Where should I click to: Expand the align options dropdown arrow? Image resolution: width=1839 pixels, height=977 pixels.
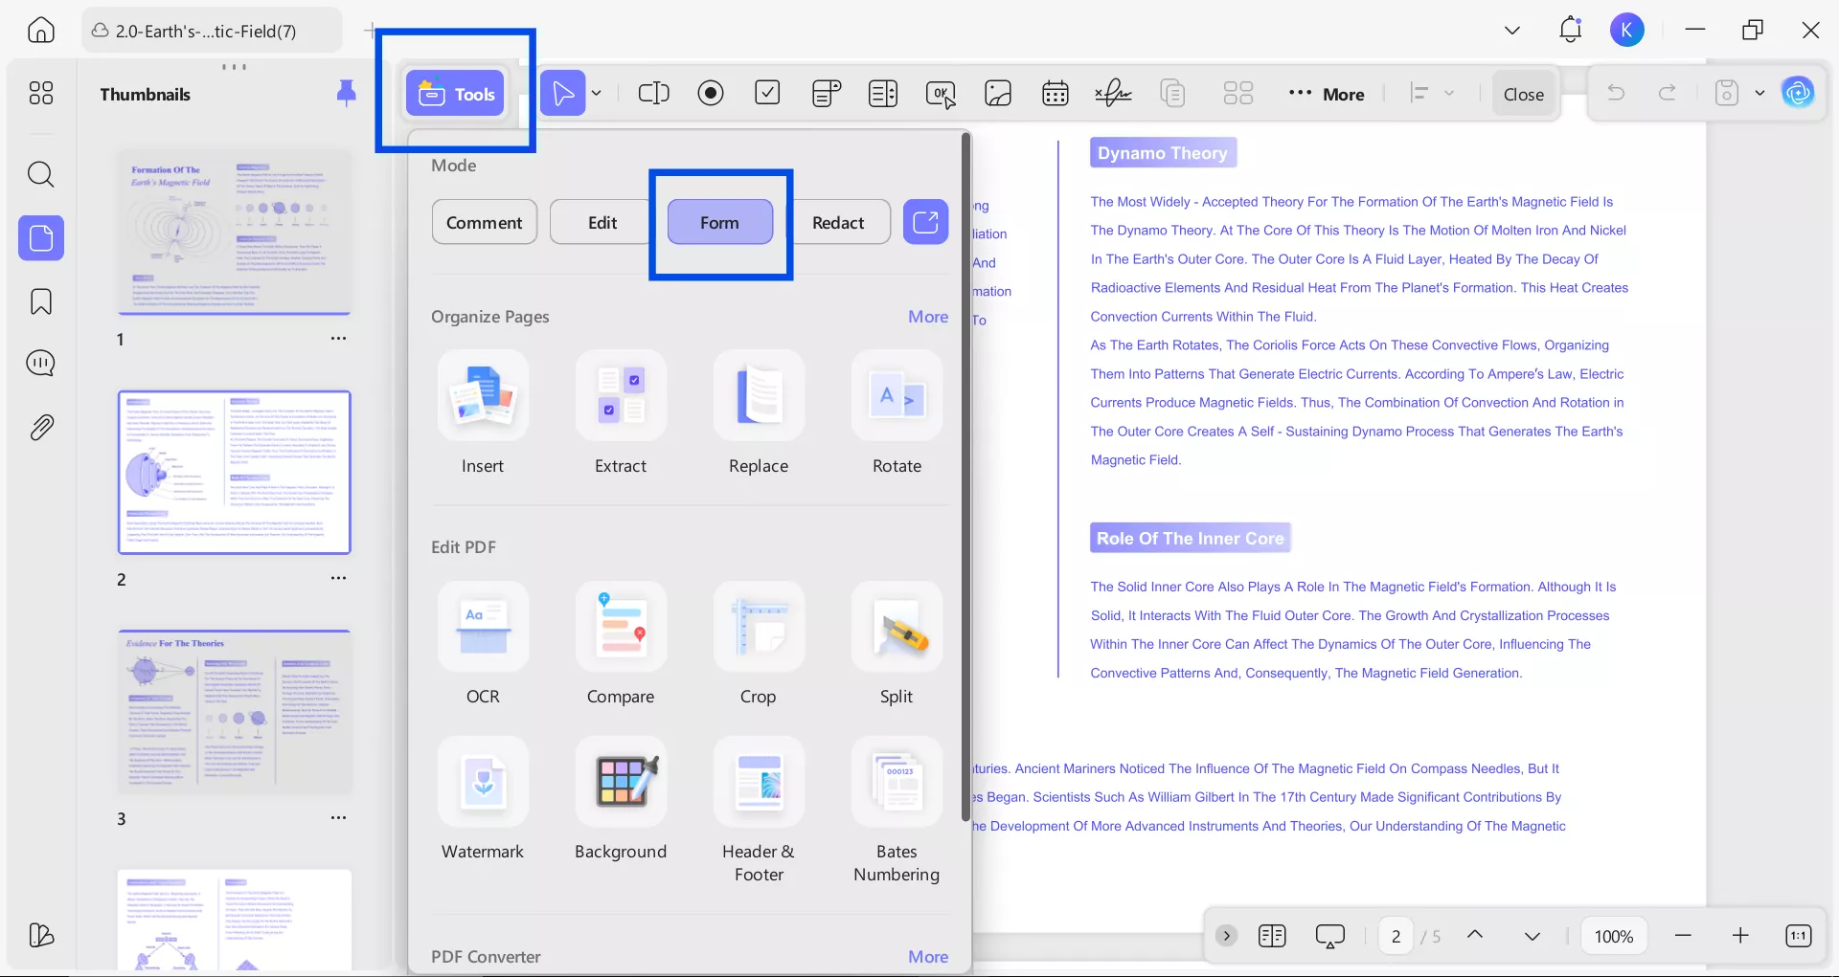tap(1449, 93)
